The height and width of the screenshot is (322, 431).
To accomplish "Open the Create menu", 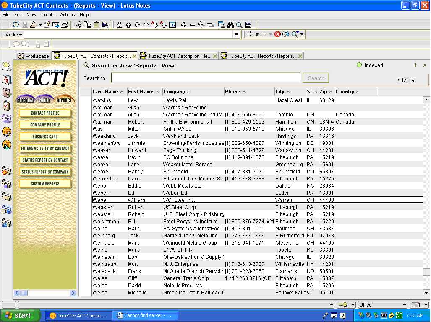I will coord(48,15).
